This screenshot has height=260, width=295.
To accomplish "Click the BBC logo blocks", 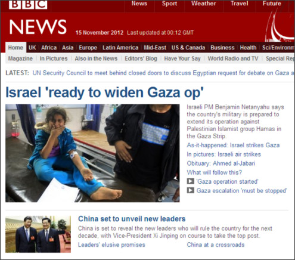I will tap(28, 4).
